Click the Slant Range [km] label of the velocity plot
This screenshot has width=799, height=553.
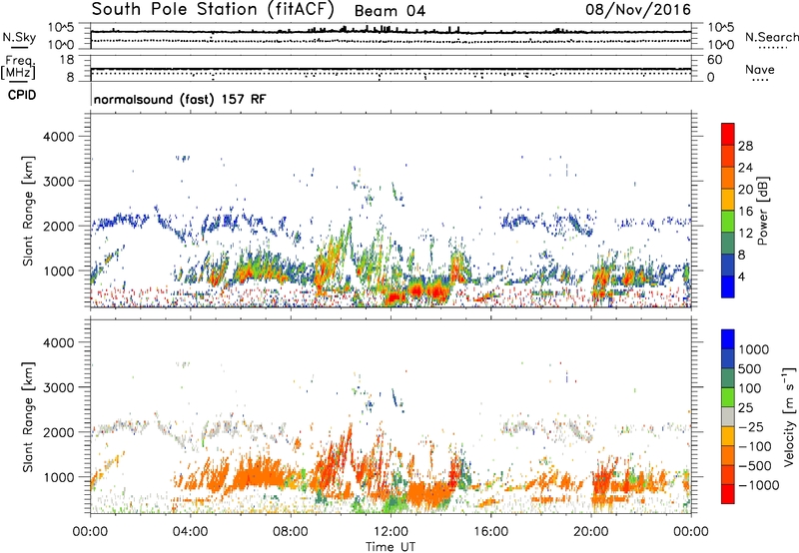(x=28, y=416)
